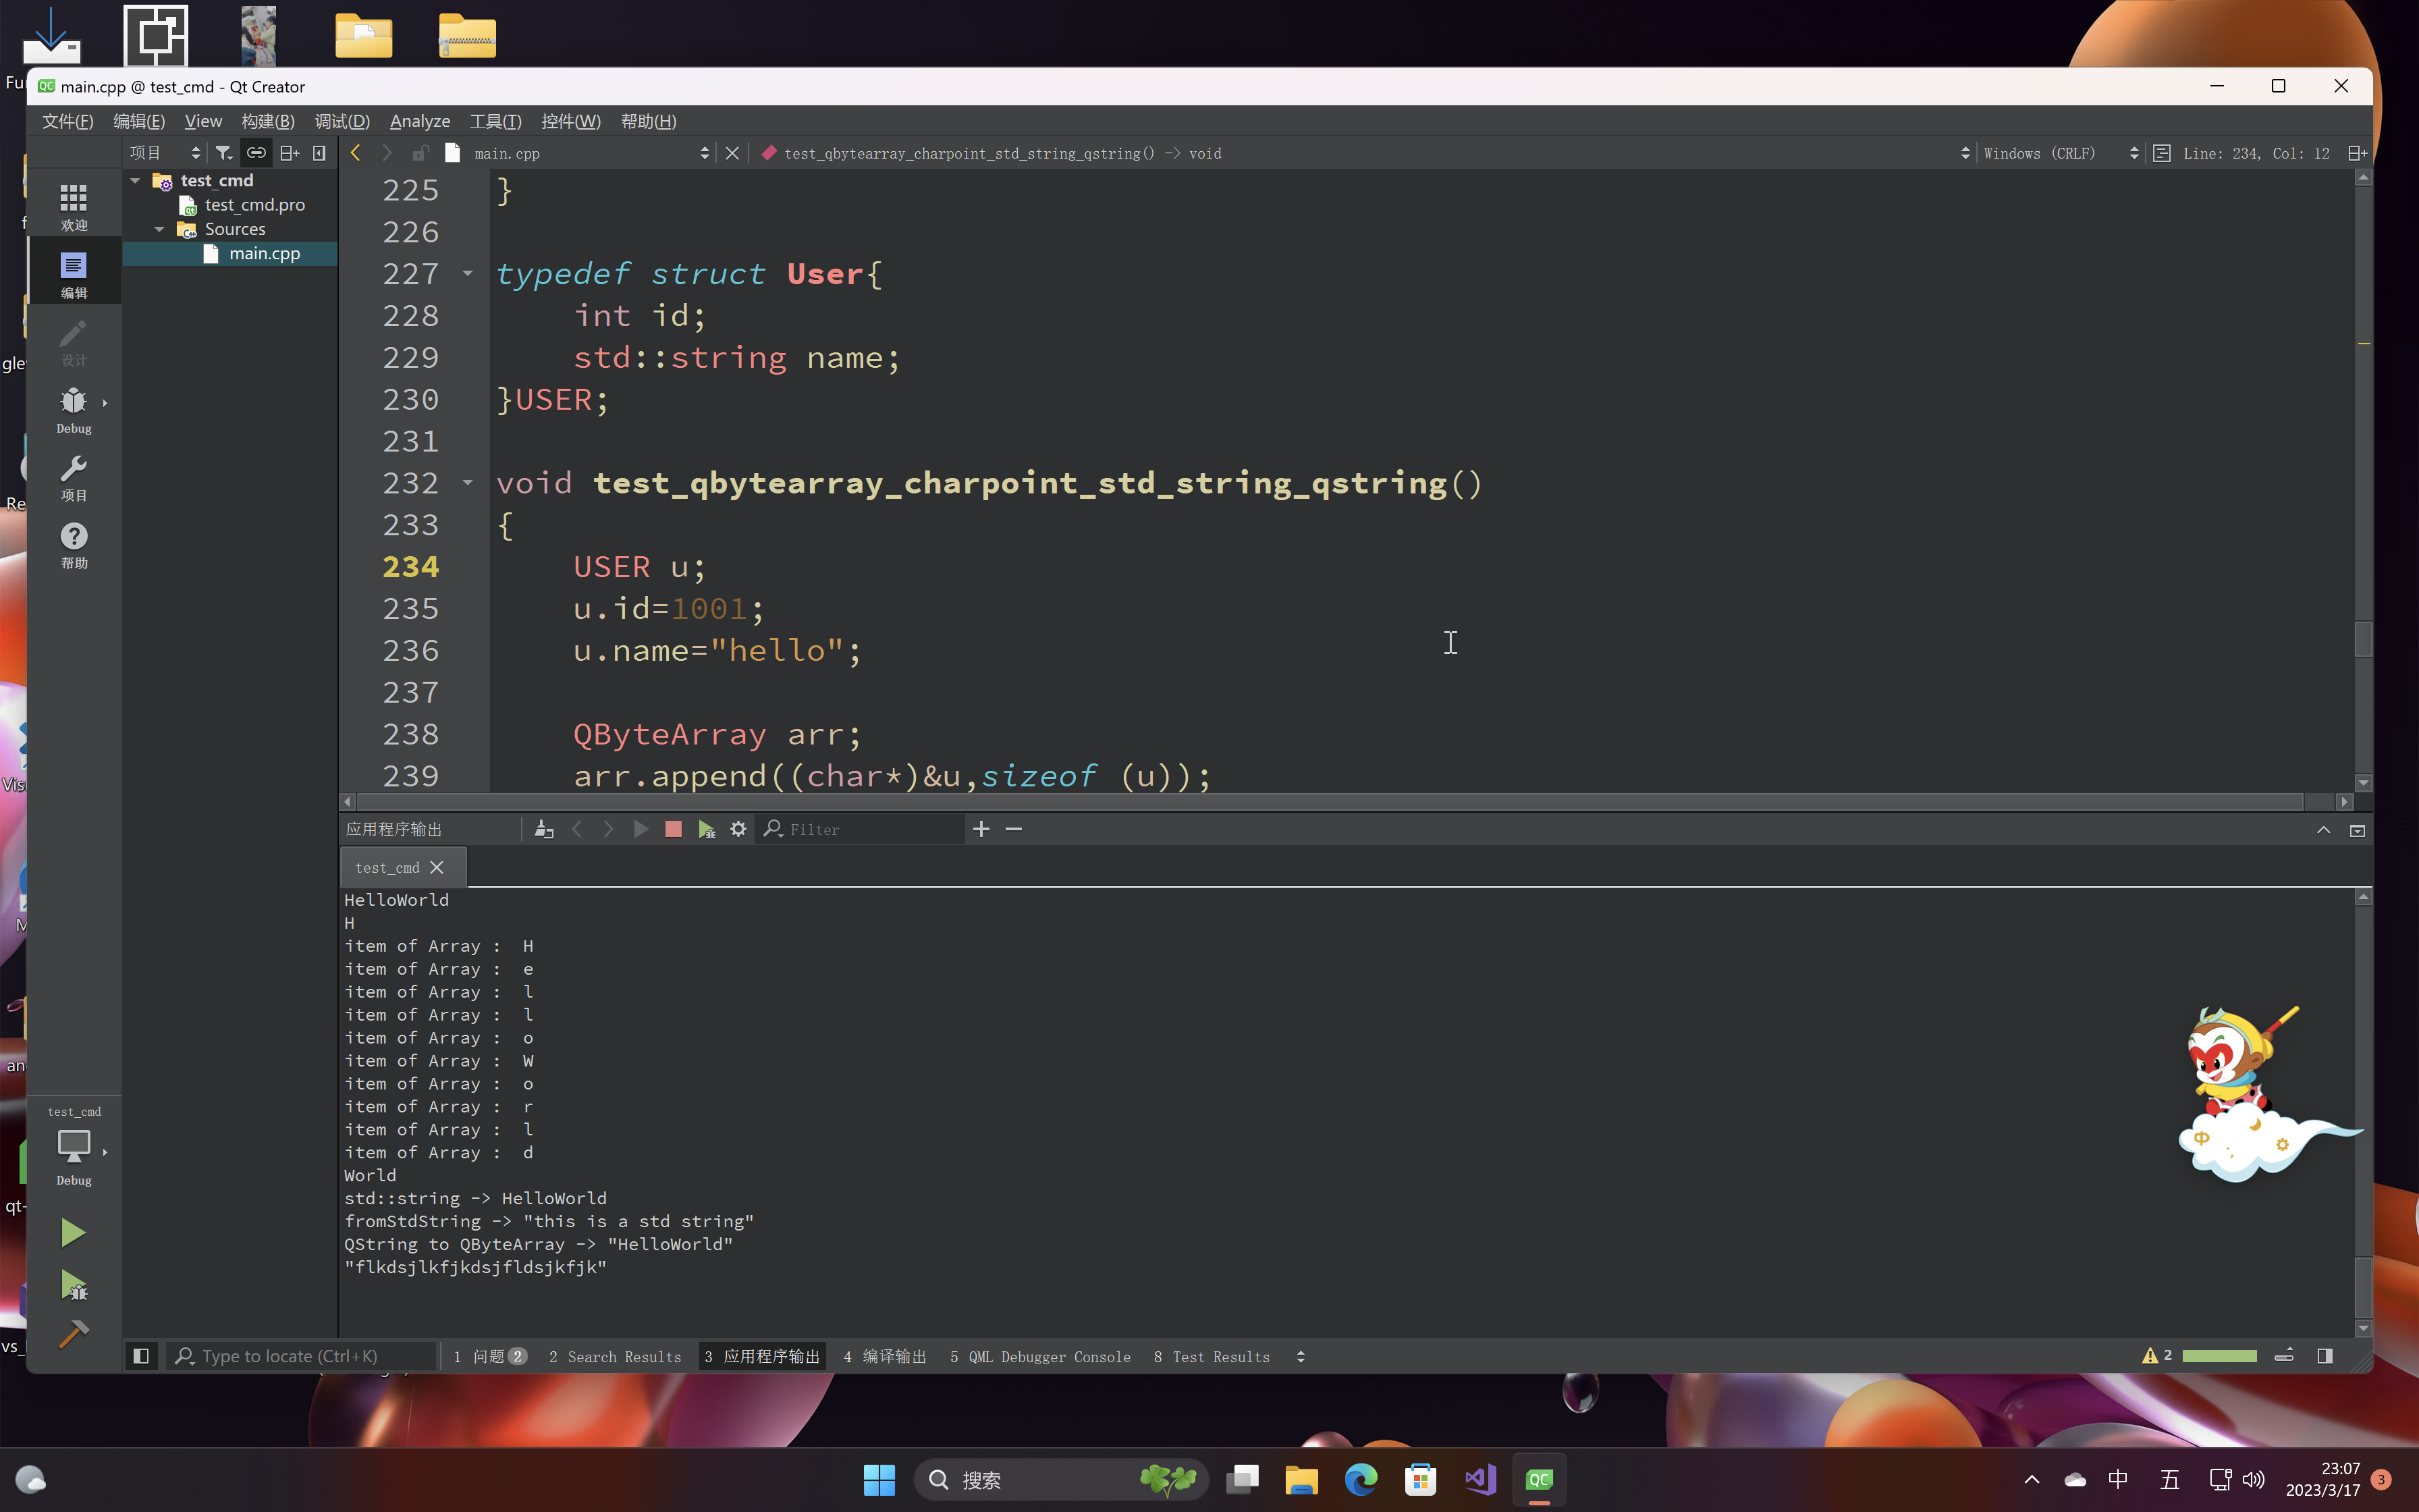This screenshot has height=1512, width=2419.
Task: Open the Help (帮助) mode
Action: pyautogui.click(x=74, y=546)
